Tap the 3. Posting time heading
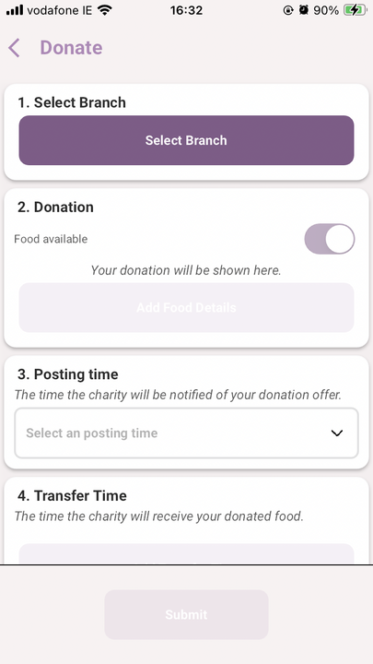This screenshot has width=373, height=664. click(68, 374)
